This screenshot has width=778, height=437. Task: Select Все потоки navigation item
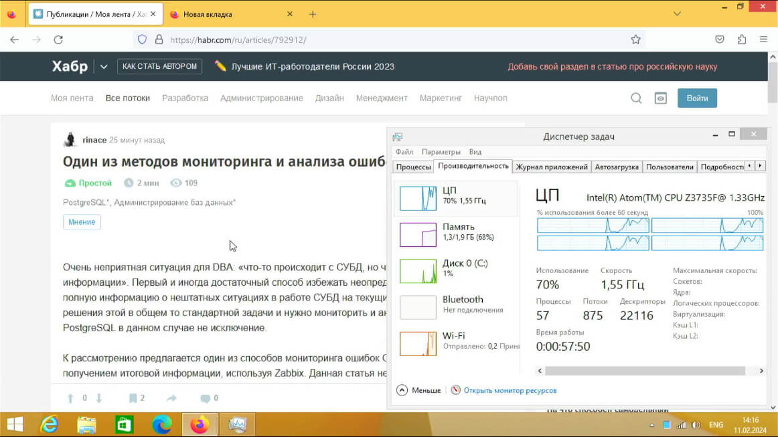point(127,98)
